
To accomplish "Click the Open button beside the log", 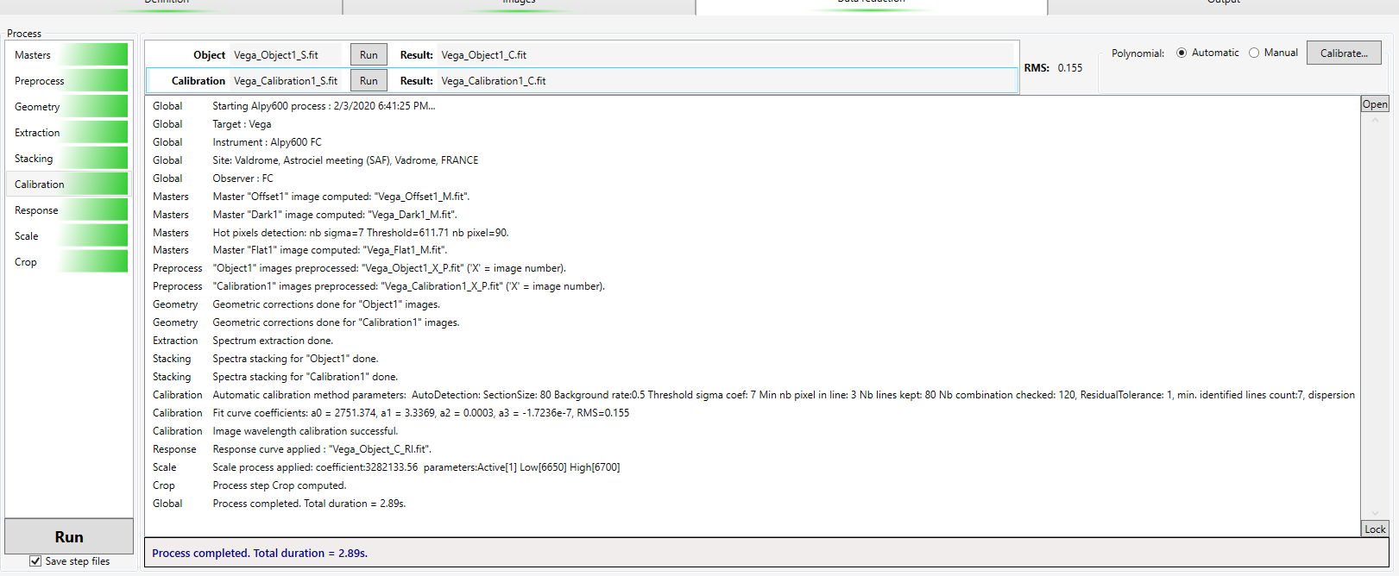I will [x=1375, y=104].
